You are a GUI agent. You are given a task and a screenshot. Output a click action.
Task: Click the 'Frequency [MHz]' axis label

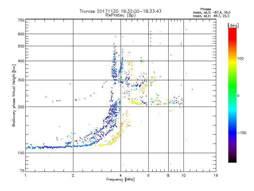(x=120, y=180)
